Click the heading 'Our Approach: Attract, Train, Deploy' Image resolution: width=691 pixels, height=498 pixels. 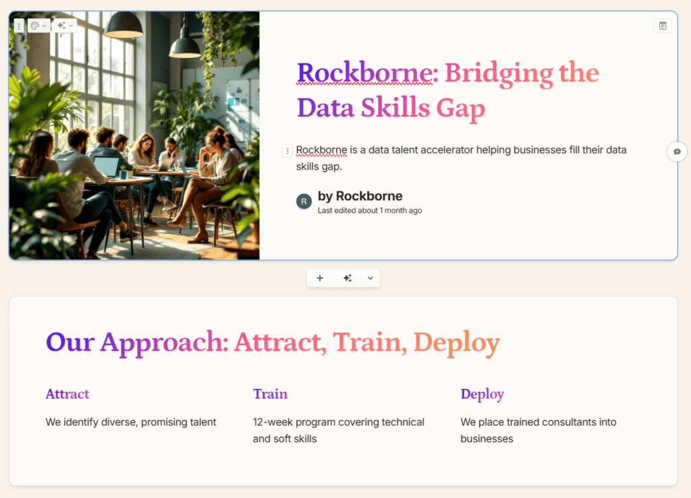pos(273,343)
